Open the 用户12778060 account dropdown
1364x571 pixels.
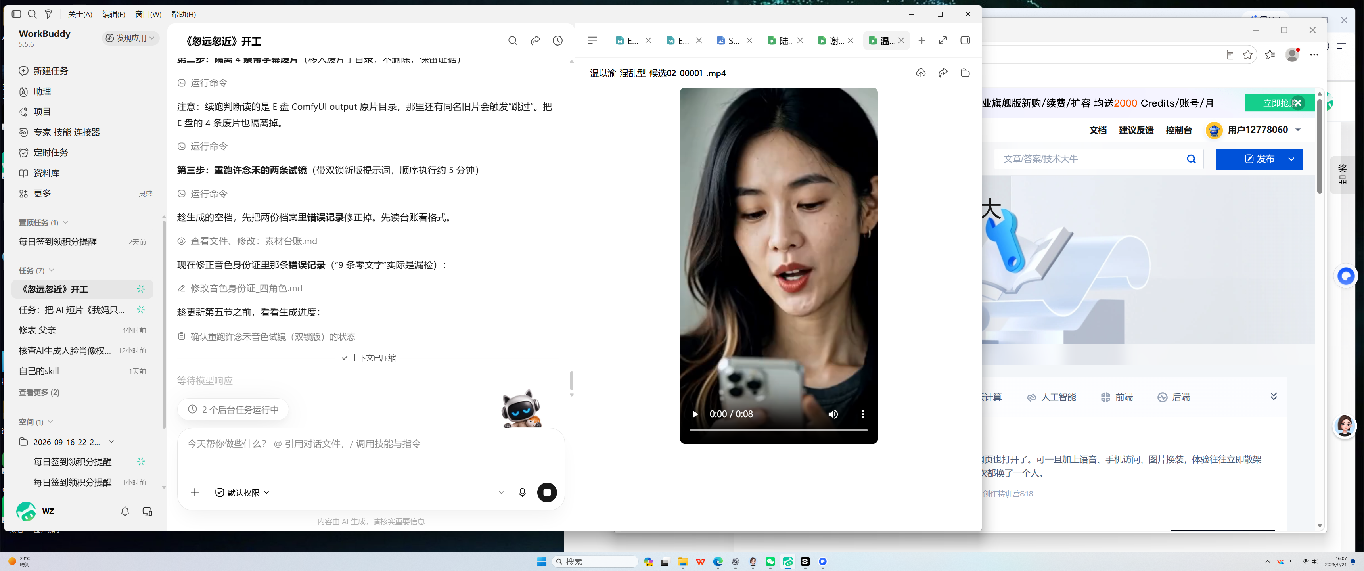[x=1298, y=130]
